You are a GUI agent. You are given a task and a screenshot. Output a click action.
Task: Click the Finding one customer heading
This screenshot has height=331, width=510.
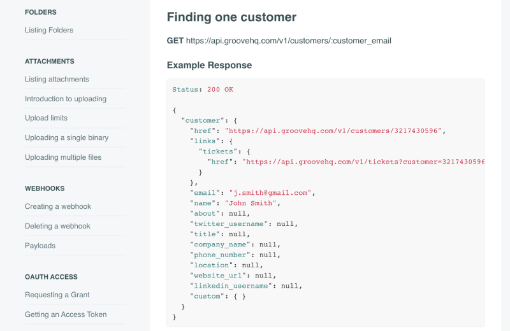(231, 17)
